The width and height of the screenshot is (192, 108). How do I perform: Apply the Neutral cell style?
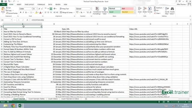pos(127,12)
